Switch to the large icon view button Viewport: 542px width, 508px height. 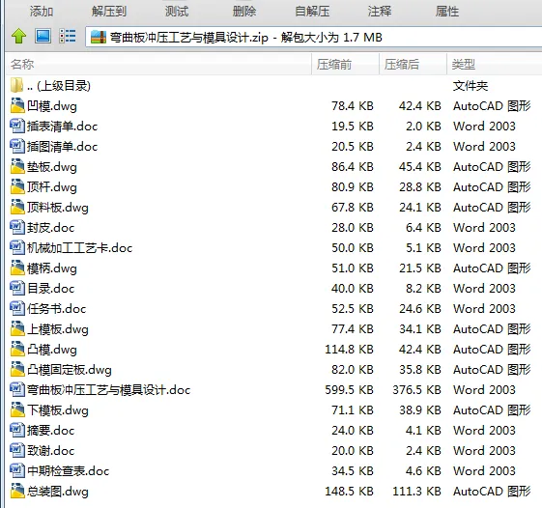[x=43, y=36]
